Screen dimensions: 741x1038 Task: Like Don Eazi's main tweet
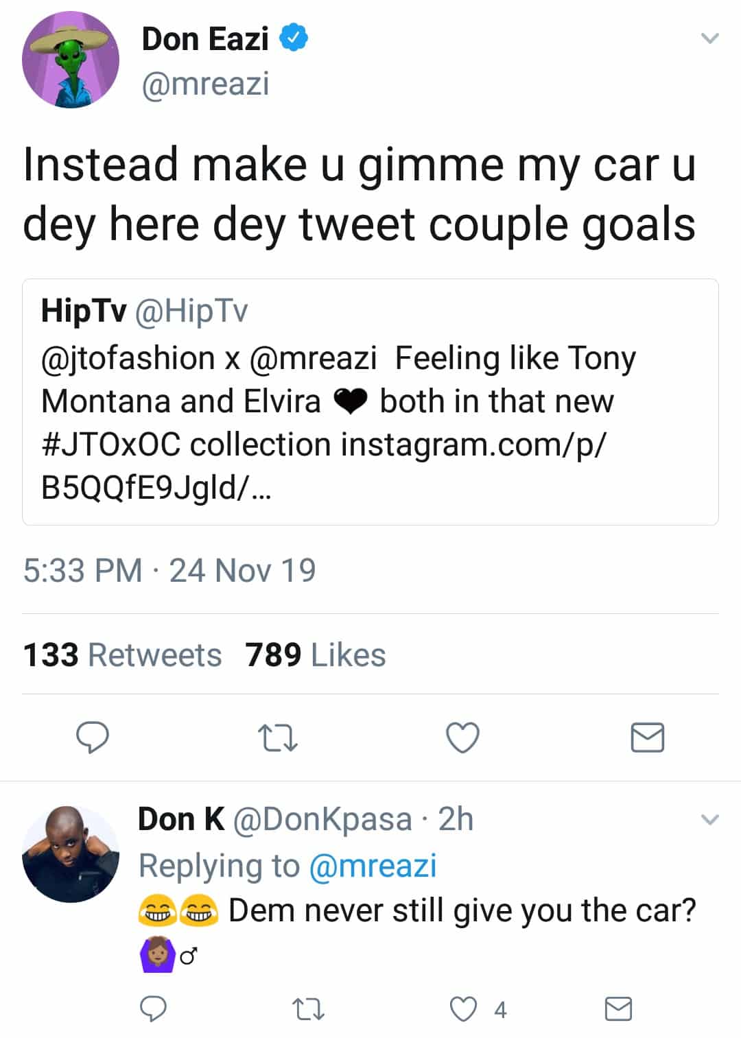[462, 738]
